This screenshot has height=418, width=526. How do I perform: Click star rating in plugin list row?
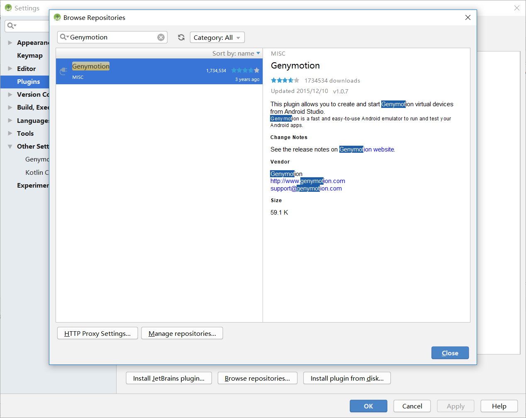point(245,71)
